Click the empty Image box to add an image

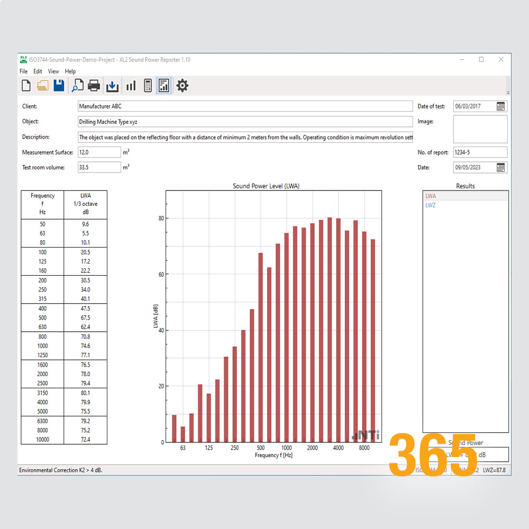pos(480,129)
